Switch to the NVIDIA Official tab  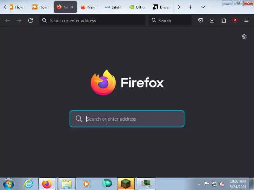click(x=137, y=7)
